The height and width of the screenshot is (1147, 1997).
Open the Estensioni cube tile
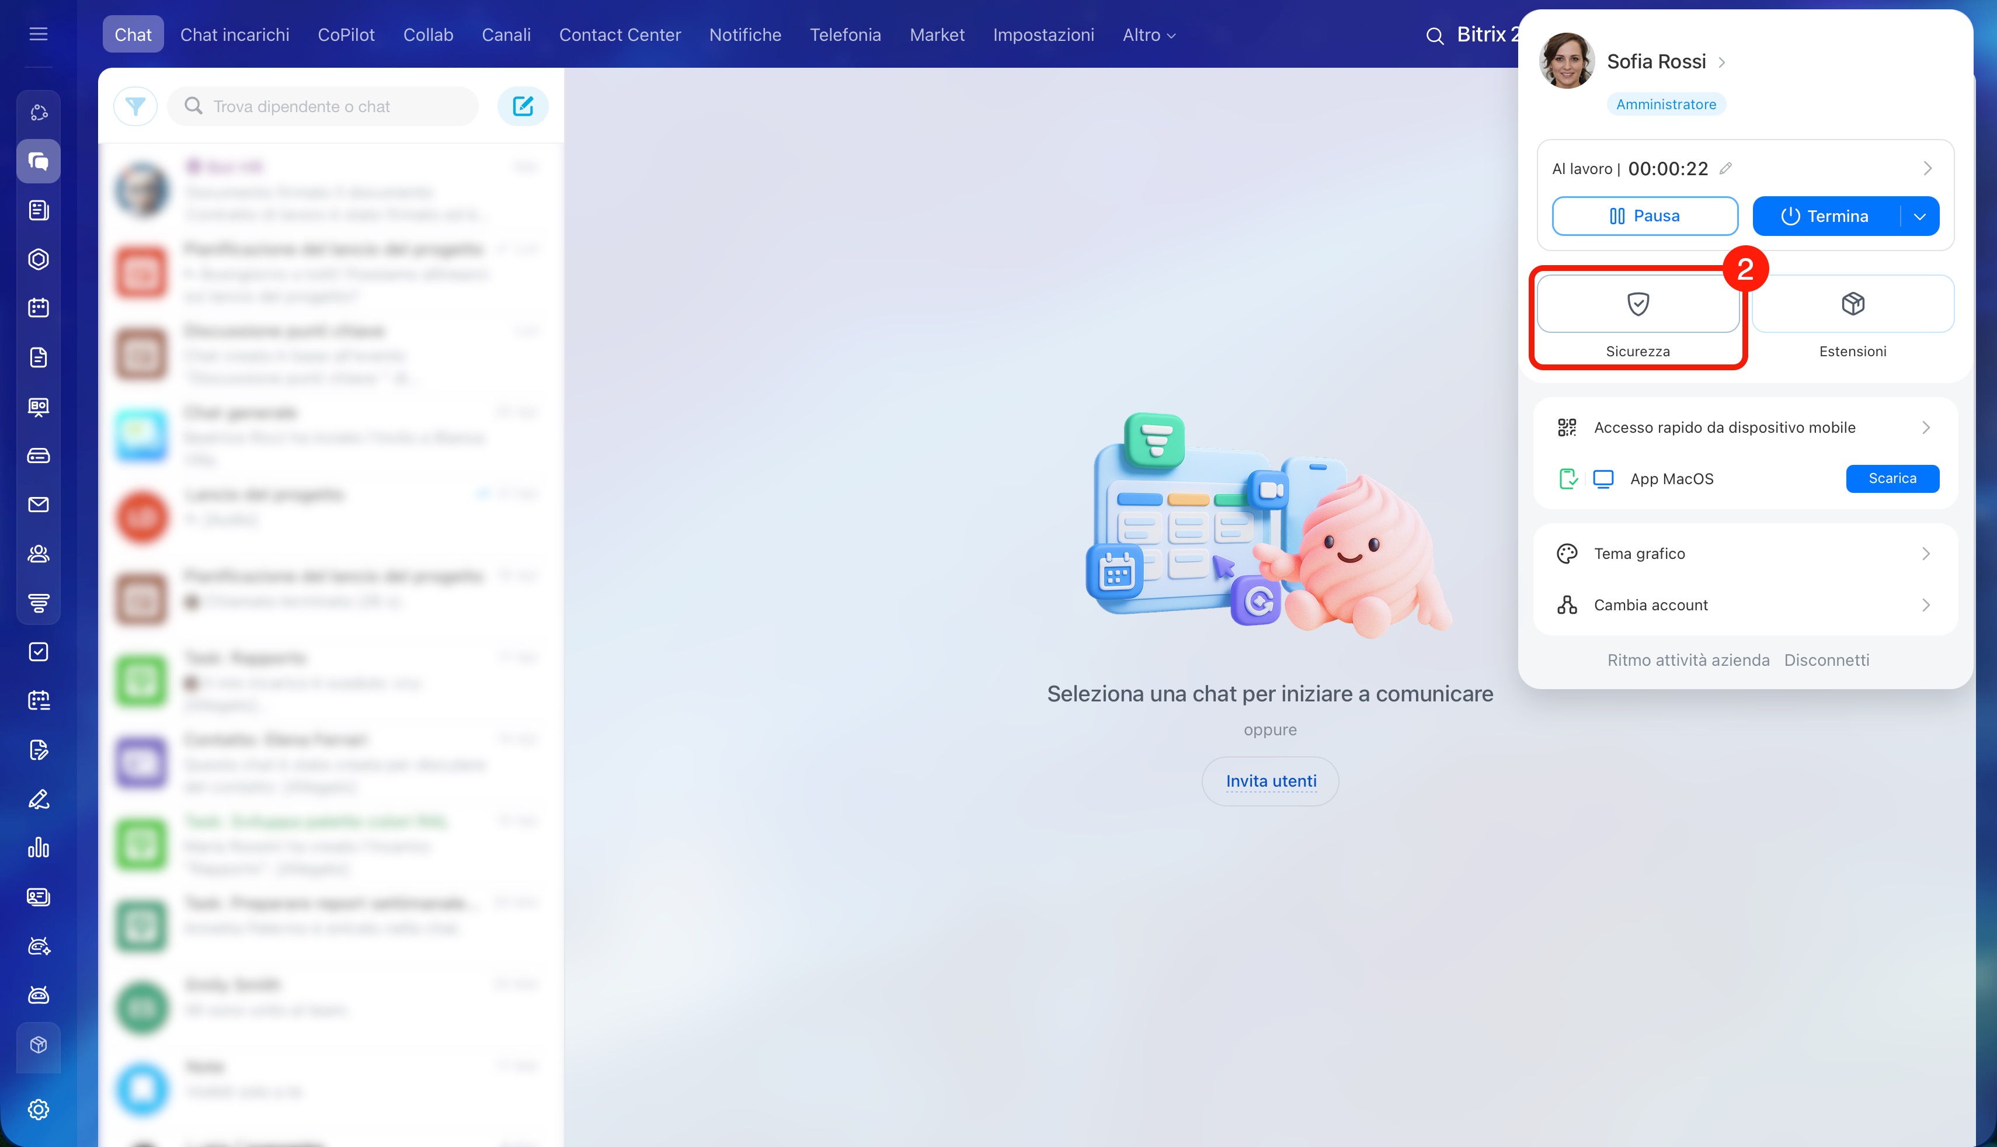[1852, 304]
